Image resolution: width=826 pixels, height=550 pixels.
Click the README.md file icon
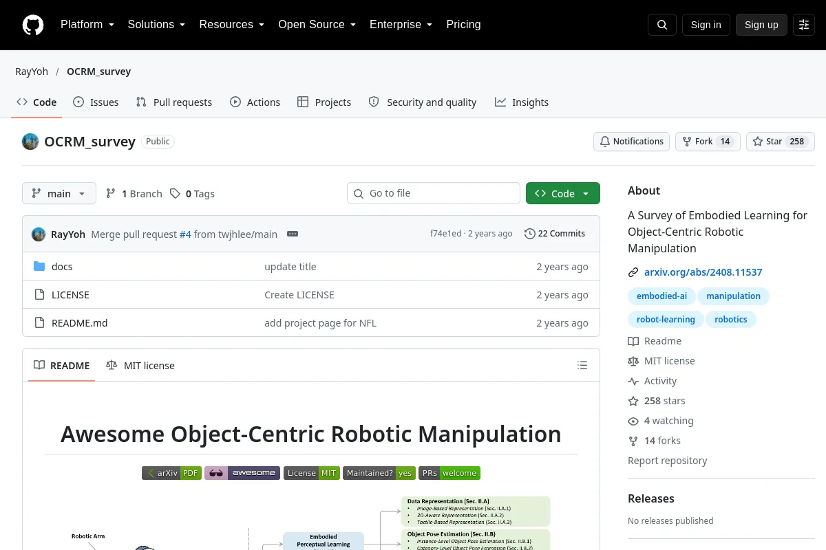(x=39, y=323)
